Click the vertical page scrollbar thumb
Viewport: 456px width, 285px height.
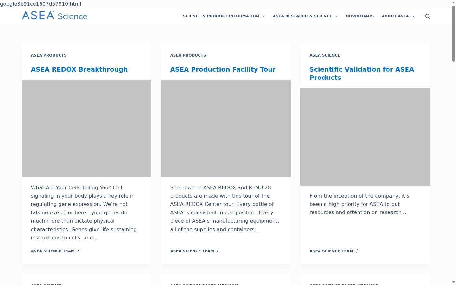[x=453, y=34]
